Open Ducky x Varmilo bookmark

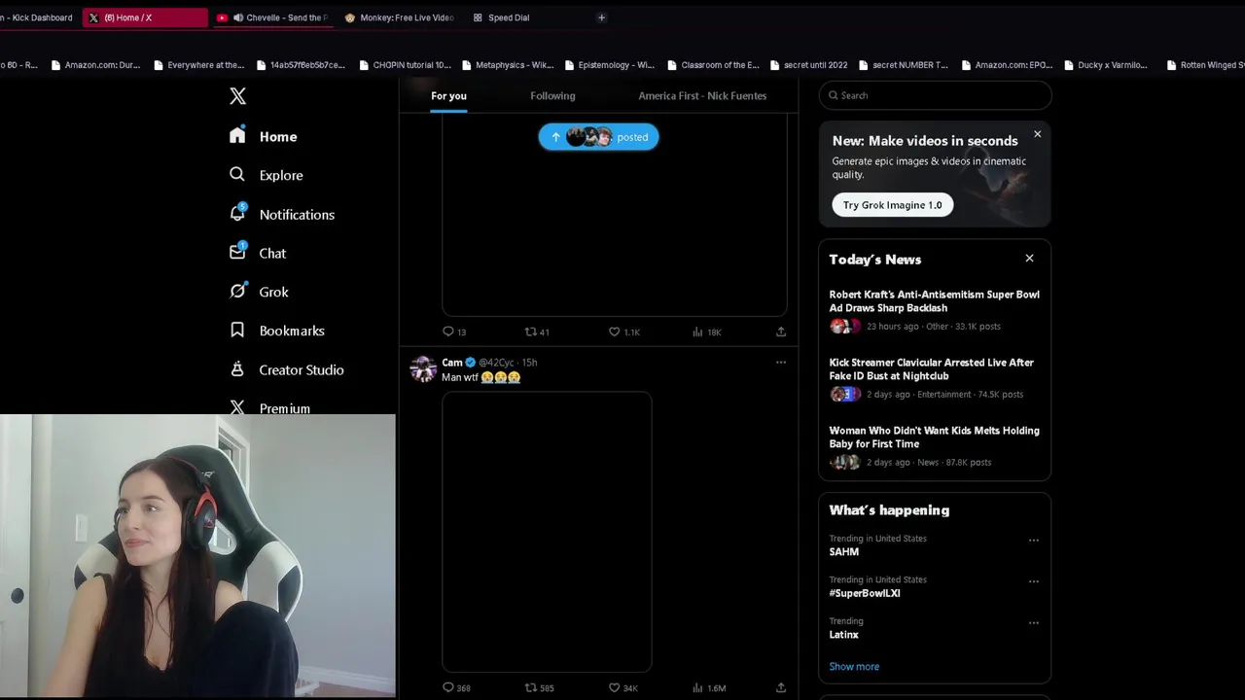click(x=1106, y=65)
